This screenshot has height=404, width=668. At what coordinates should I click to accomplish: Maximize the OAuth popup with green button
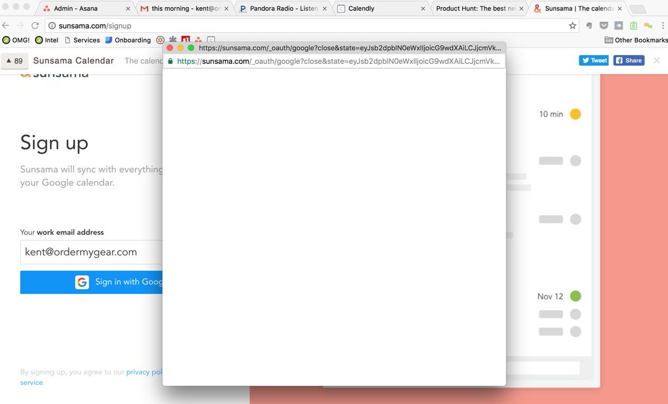click(191, 48)
